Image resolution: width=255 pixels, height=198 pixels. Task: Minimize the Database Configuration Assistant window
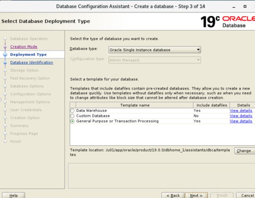[234, 7]
